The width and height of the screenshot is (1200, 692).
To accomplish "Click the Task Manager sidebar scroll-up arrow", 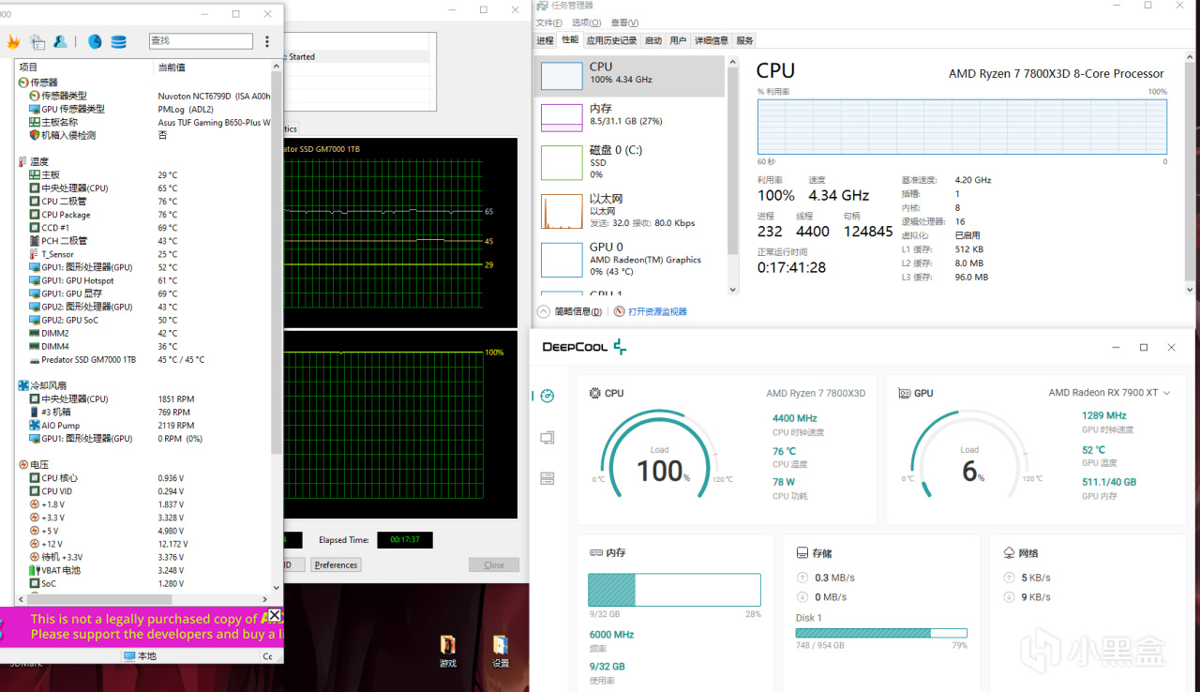I will [x=732, y=62].
